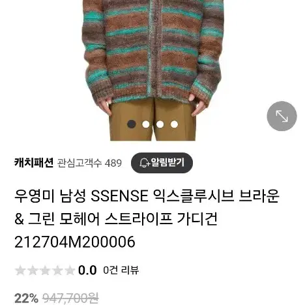The image size is (305, 305).
Task: Click the 알림받기 notification button
Action: click(x=162, y=163)
